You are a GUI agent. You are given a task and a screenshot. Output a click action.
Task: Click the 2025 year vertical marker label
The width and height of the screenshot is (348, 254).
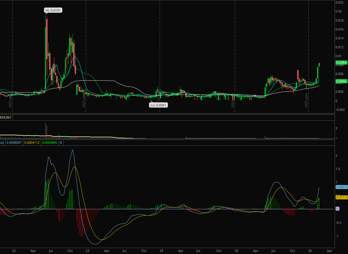point(306,100)
